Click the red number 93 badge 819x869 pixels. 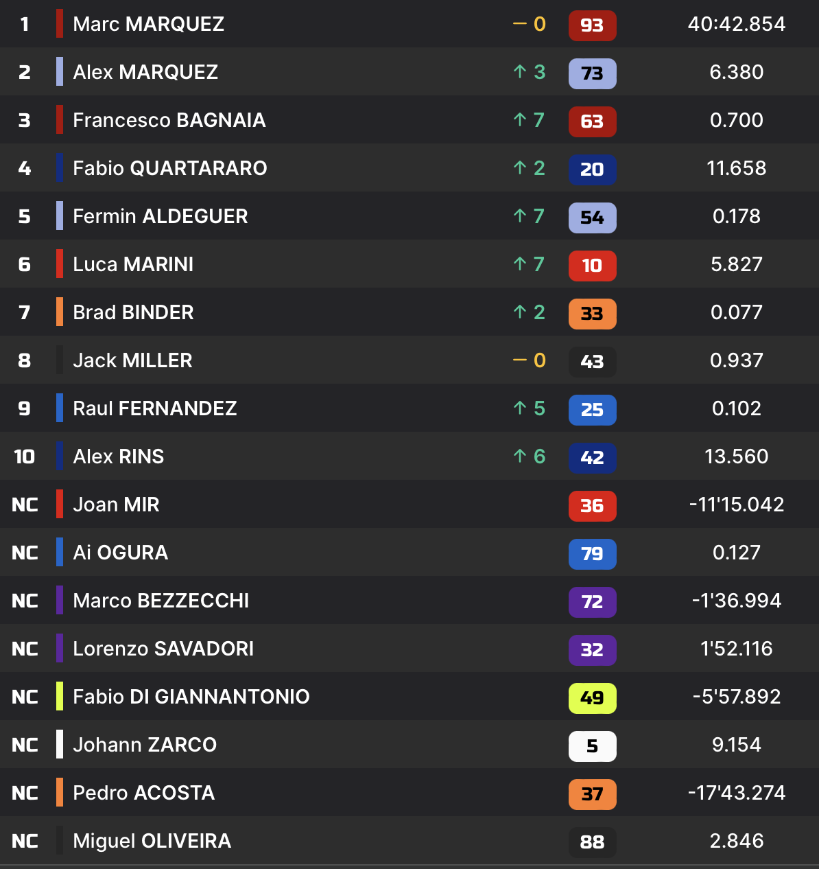[593, 25]
